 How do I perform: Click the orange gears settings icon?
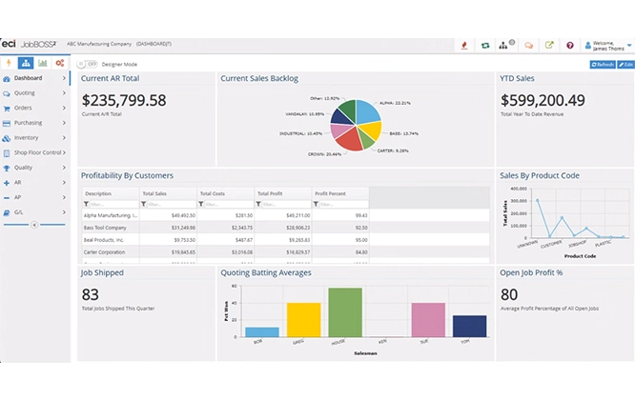60,63
